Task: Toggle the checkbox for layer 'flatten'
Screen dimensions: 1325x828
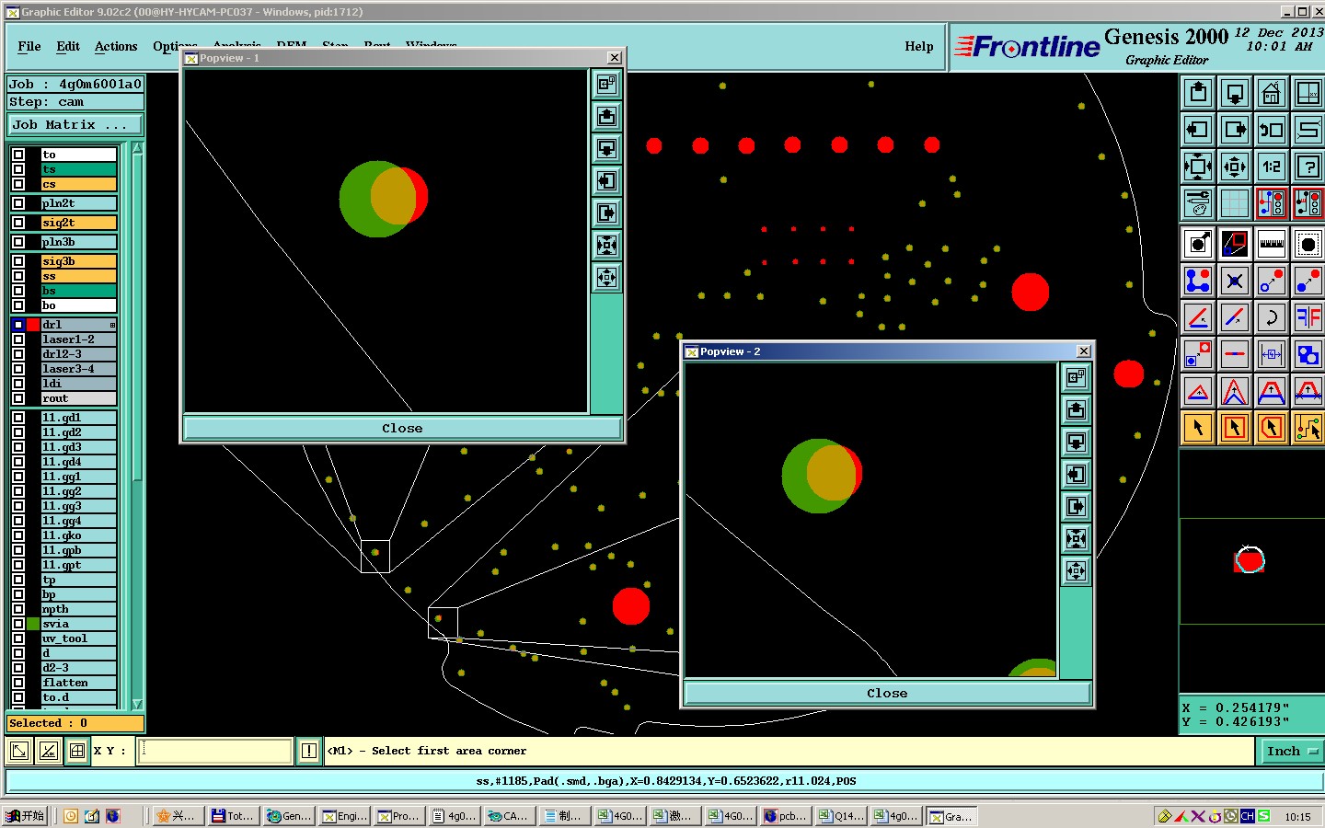Action: pyautogui.click(x=18, y=683)
